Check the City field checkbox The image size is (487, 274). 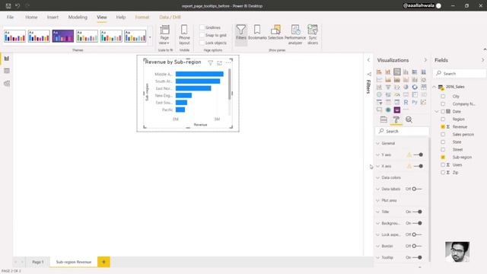click(443, 97)
